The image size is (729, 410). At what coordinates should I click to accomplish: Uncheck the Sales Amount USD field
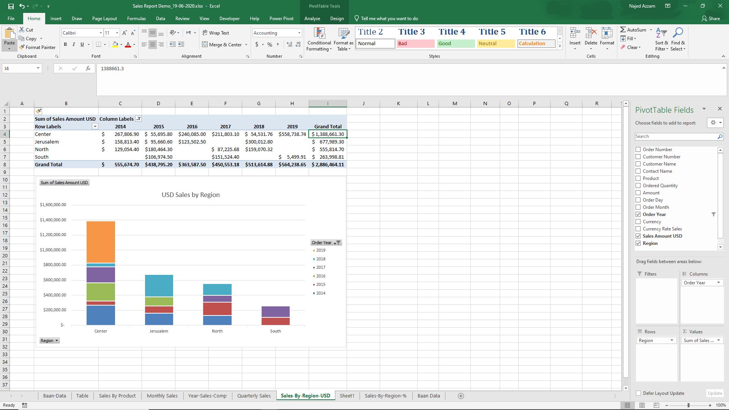coord(638,236)
